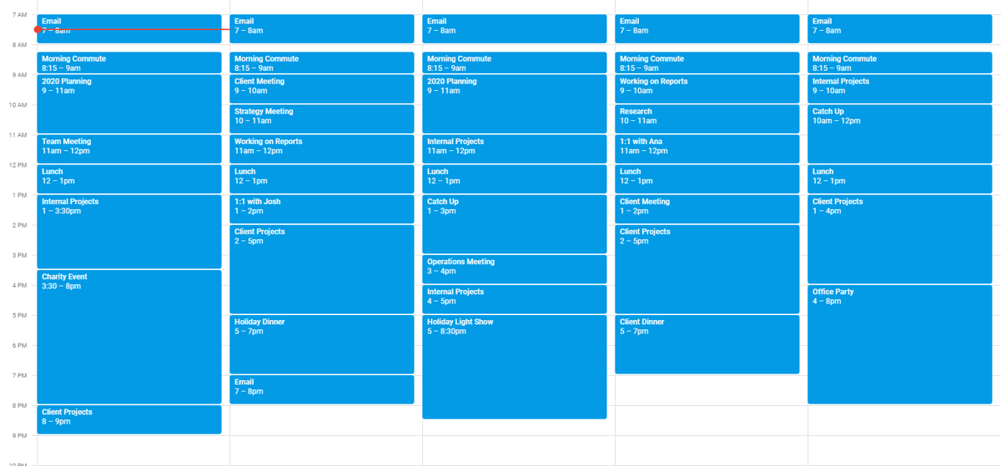The height and width of the screenshot is (466, 1001).
Task: Open the Catch Up event from 1 to 3pm
Action: pyautogui.click(x=514, y=223)
